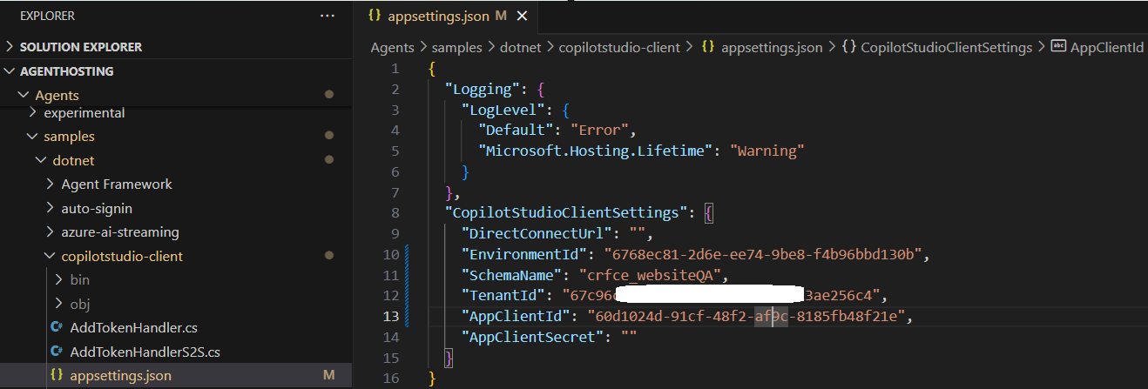Click the C# icon beside AddTokenHandlerS2S.cs
The height and width of the screenshot is (389, 1148).
click(57, 352)
